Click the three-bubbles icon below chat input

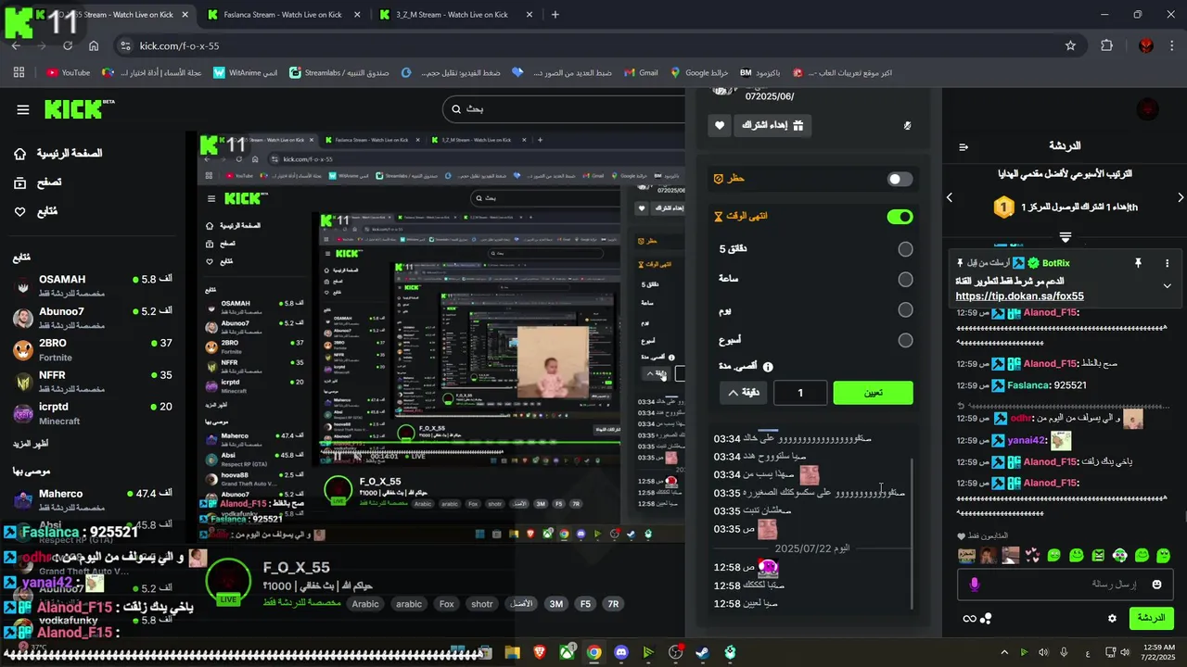986,619
